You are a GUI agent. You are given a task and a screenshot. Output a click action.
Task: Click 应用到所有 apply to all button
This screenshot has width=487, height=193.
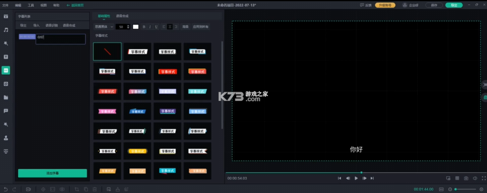coord(201,27)
